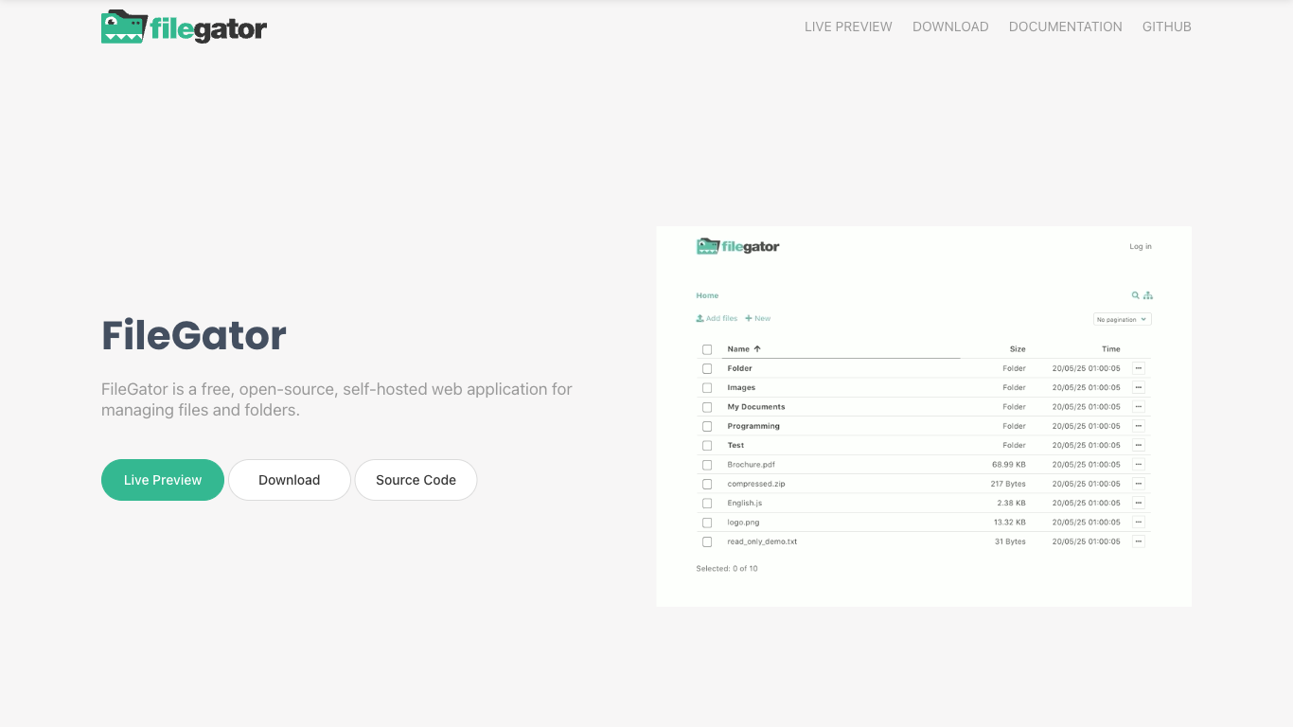
Task: Open the actions menu for My Documents row
Action: pos(1139,407)
